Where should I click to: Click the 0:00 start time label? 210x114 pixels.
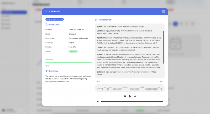coord(98,82)
